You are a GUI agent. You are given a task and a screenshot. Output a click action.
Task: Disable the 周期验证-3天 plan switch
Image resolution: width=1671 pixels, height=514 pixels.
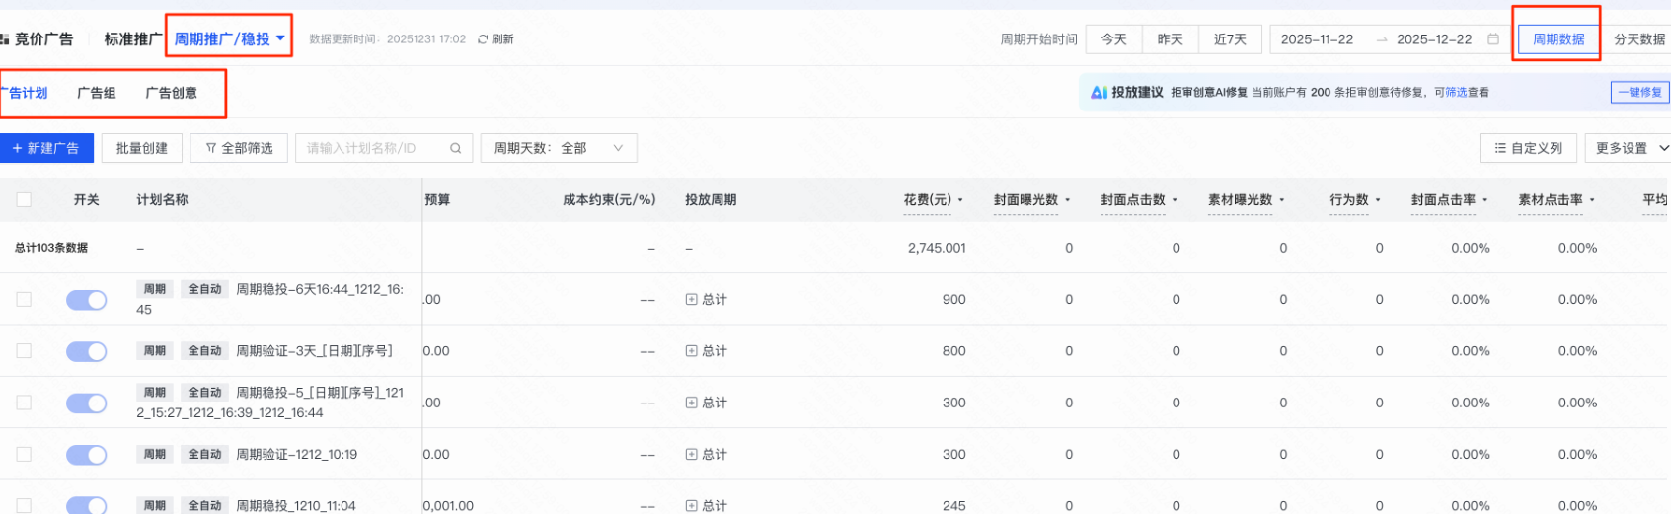click(87, 351)
